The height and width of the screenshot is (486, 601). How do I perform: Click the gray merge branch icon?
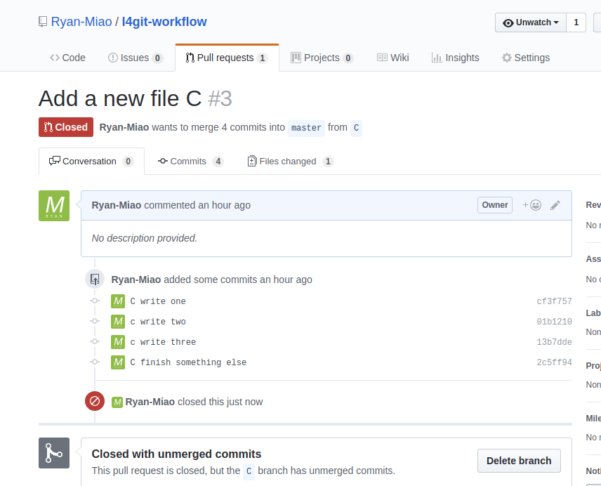pos(54,453)
